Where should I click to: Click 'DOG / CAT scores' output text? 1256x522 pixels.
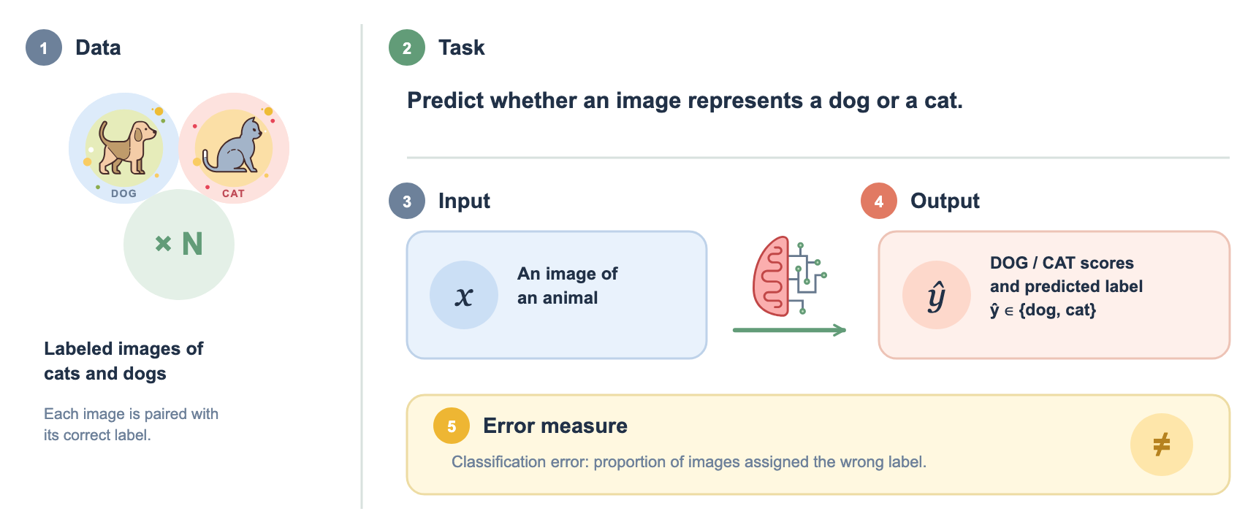pyautogui.click(x=1062, y=263)
